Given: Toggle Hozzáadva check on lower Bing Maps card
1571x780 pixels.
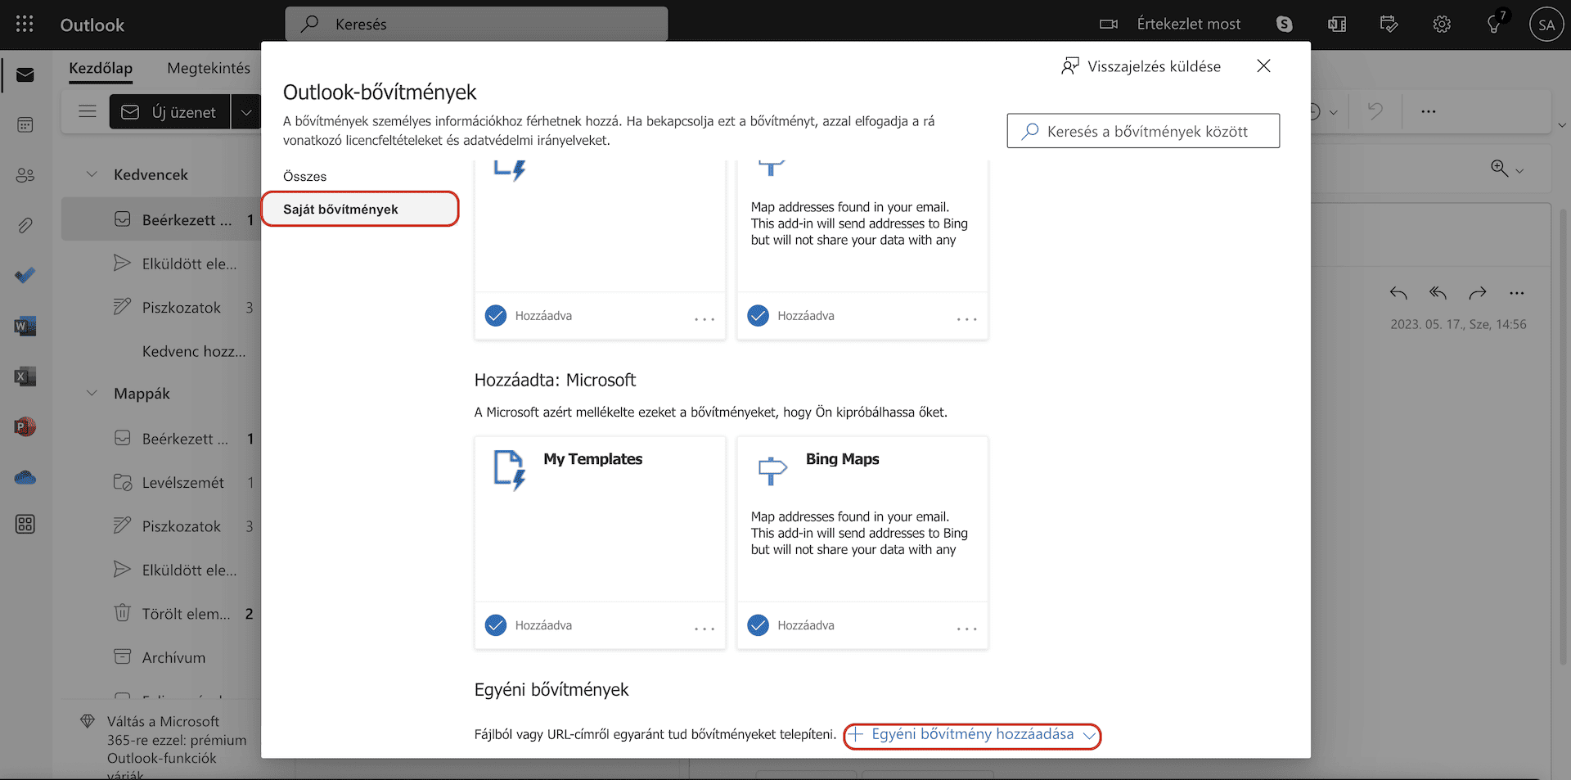Looking at the screenshot, I should [758, 625].
